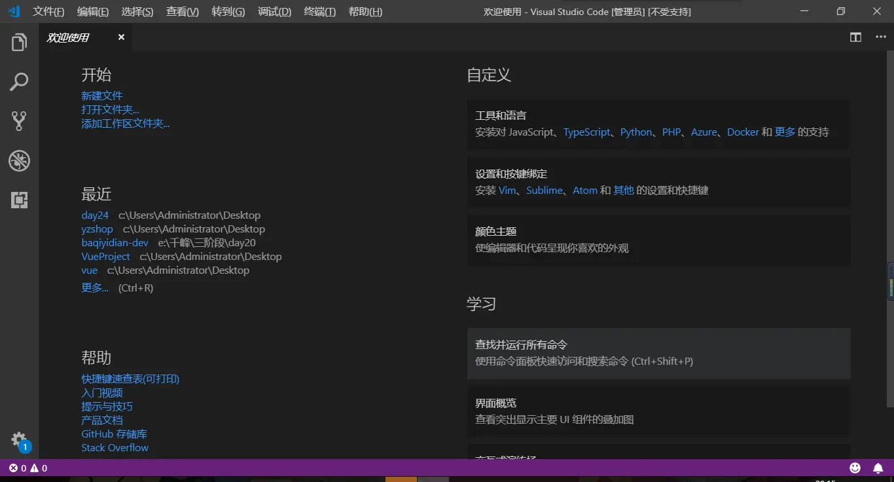Expand recent folders with 更多...
Screen dimensions: 894x482
point(94,287)
